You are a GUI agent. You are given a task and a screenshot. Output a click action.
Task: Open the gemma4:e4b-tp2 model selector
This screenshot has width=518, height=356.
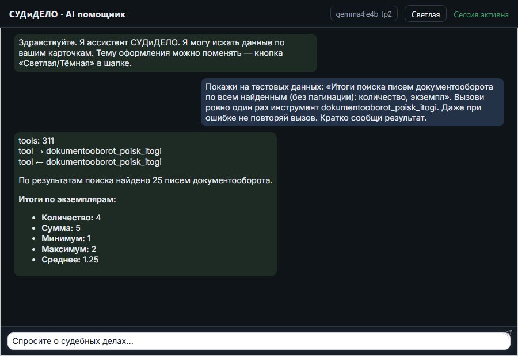[364, 14]
